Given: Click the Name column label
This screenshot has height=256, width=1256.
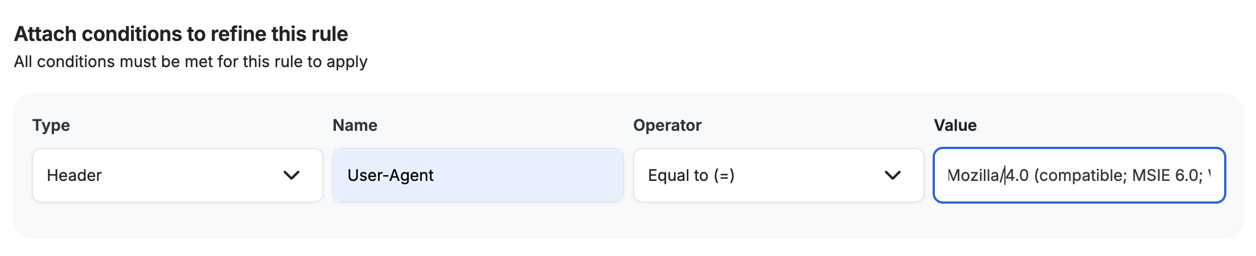Looking at the screenshot, I should point(355,125).
